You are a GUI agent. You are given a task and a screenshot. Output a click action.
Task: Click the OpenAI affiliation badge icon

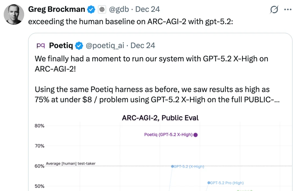click(102, 9)
